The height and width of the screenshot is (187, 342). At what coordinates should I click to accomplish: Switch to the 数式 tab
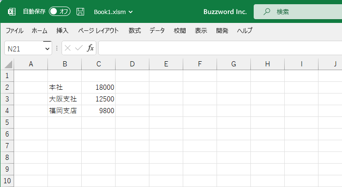click(x=134, y=30)
